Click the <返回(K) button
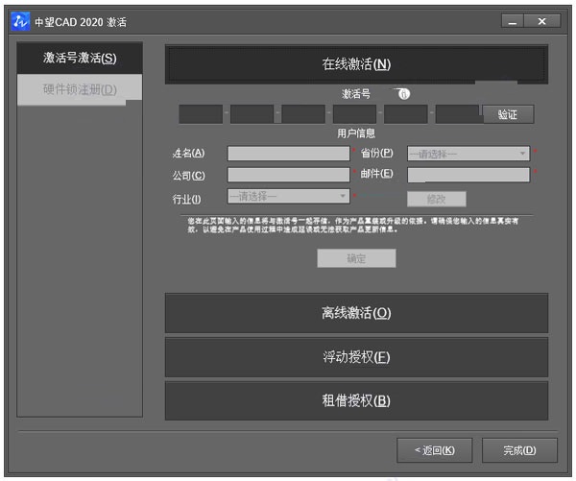The image size is (576, 481). [435, 450]
